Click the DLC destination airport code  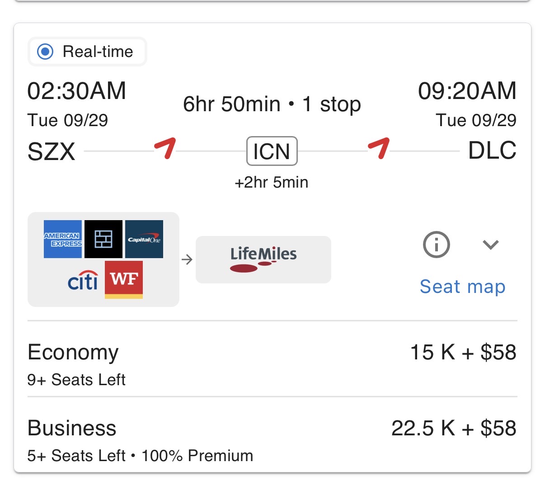(493, 151)
